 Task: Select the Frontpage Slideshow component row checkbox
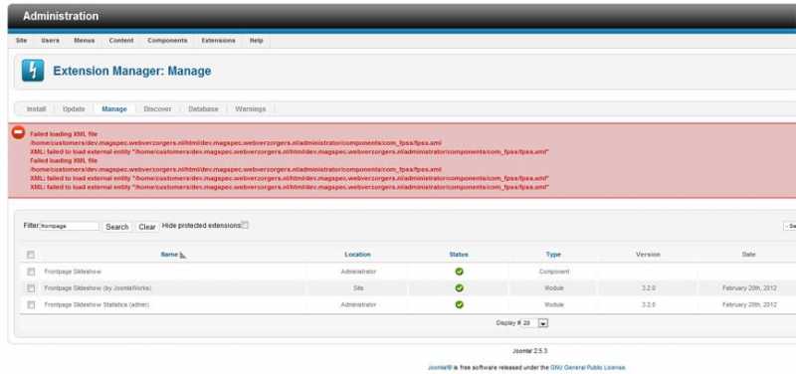pos(31,272)
